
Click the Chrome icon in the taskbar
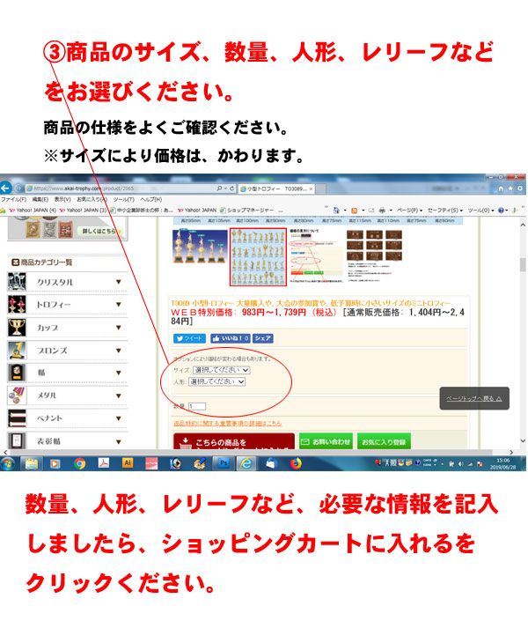pyautogui.click(x=80, y=462)
